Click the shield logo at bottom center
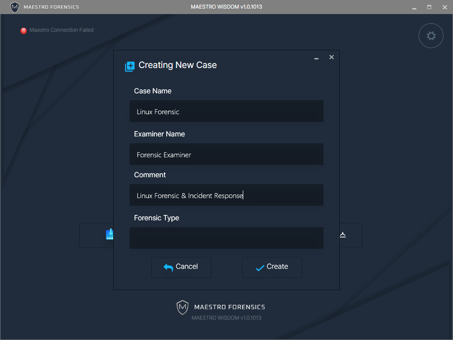 (182, 307)
